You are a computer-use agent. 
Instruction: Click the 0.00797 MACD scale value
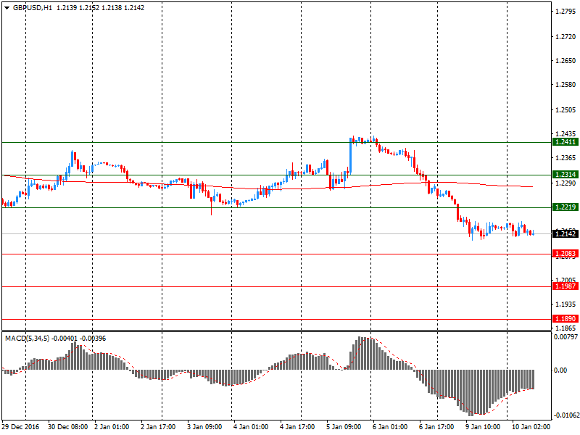565,336
